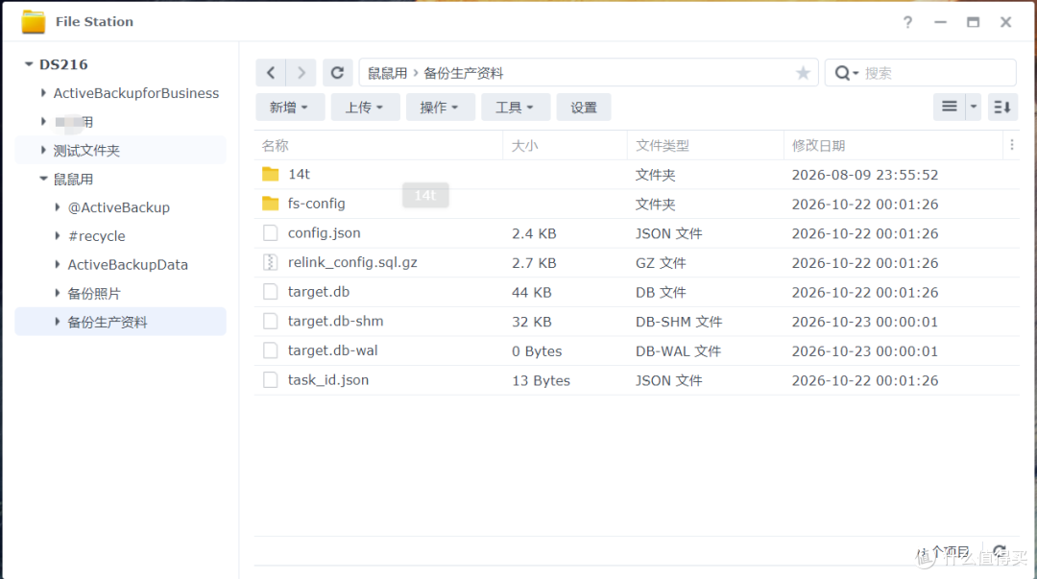This screenshot has width=1037, height=579.
Task: Collapse the DS216 tree root
Action: point(29,64)
